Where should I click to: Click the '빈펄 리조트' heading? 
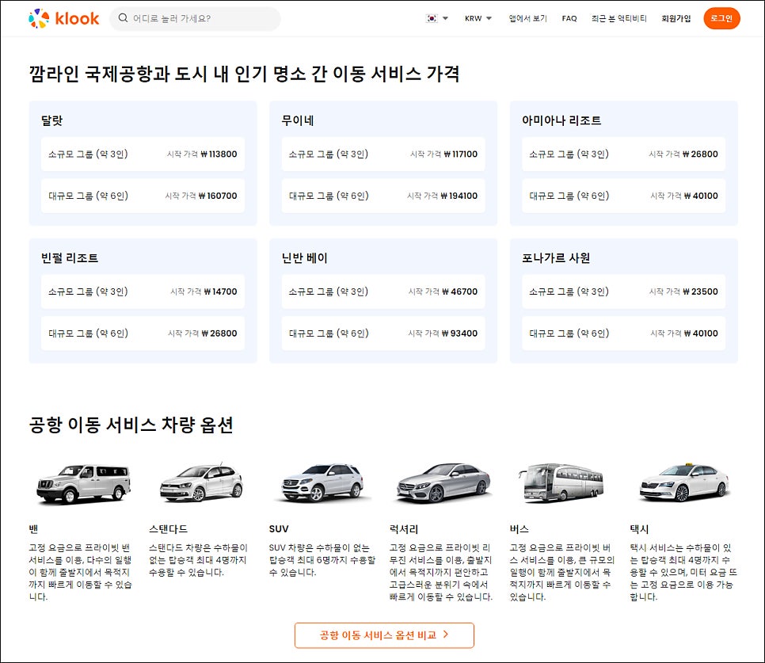pos(70,257)
